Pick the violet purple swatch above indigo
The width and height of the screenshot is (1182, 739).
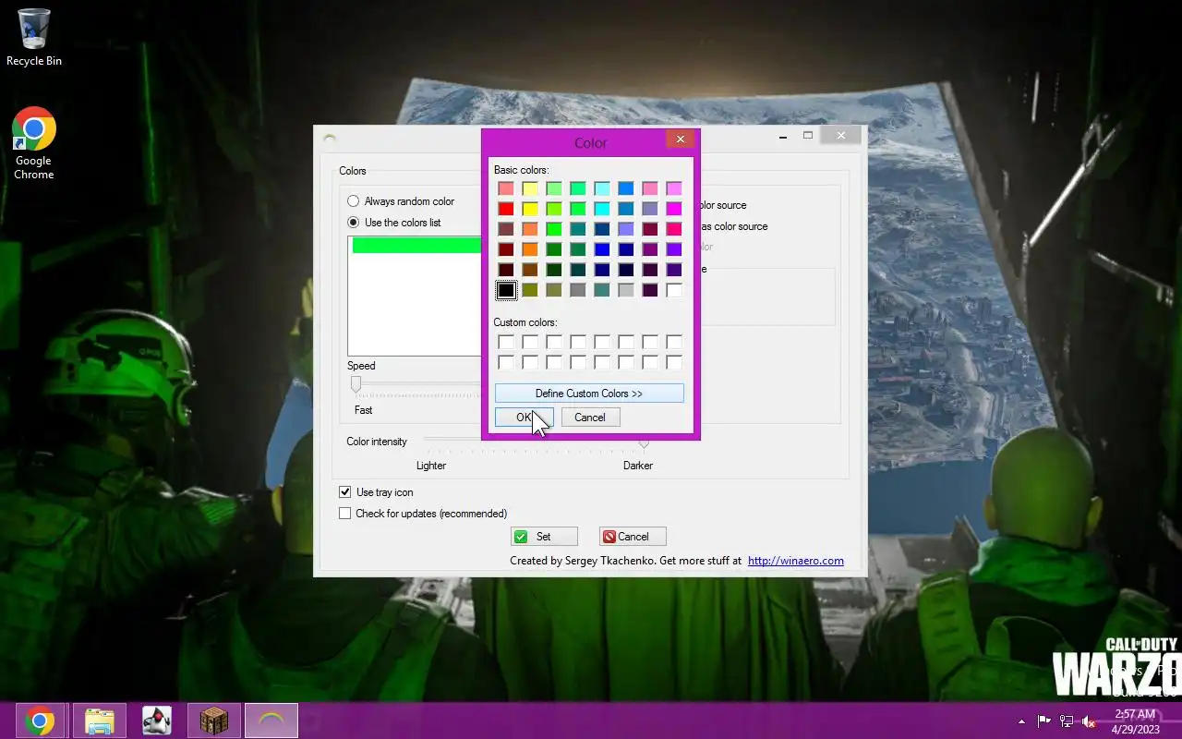[674, 249]
